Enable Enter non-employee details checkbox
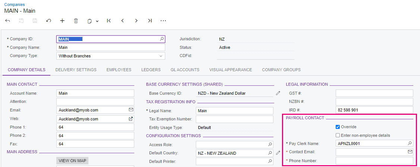Viewport: 420px width, 167px height. (338, 135)
